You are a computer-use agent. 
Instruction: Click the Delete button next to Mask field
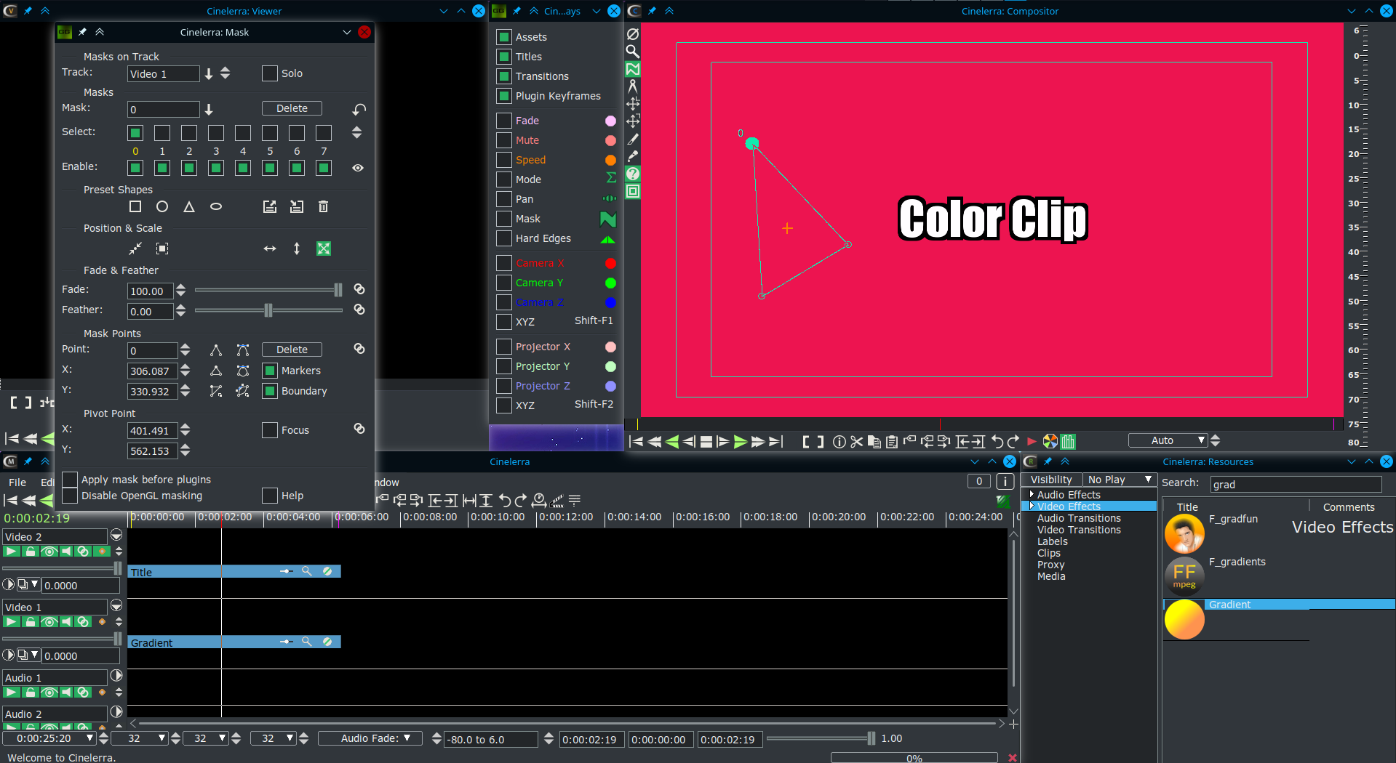[292, 108]
